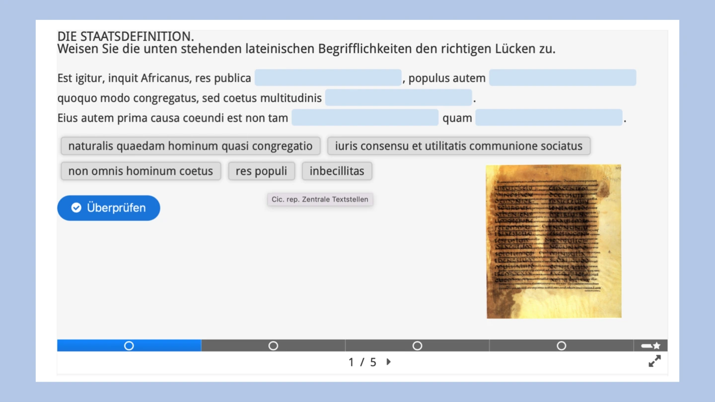Enter fullscreen mode with the expand arrows icon
This screenshot has height=402, width=715.
(x=654, y=361)
